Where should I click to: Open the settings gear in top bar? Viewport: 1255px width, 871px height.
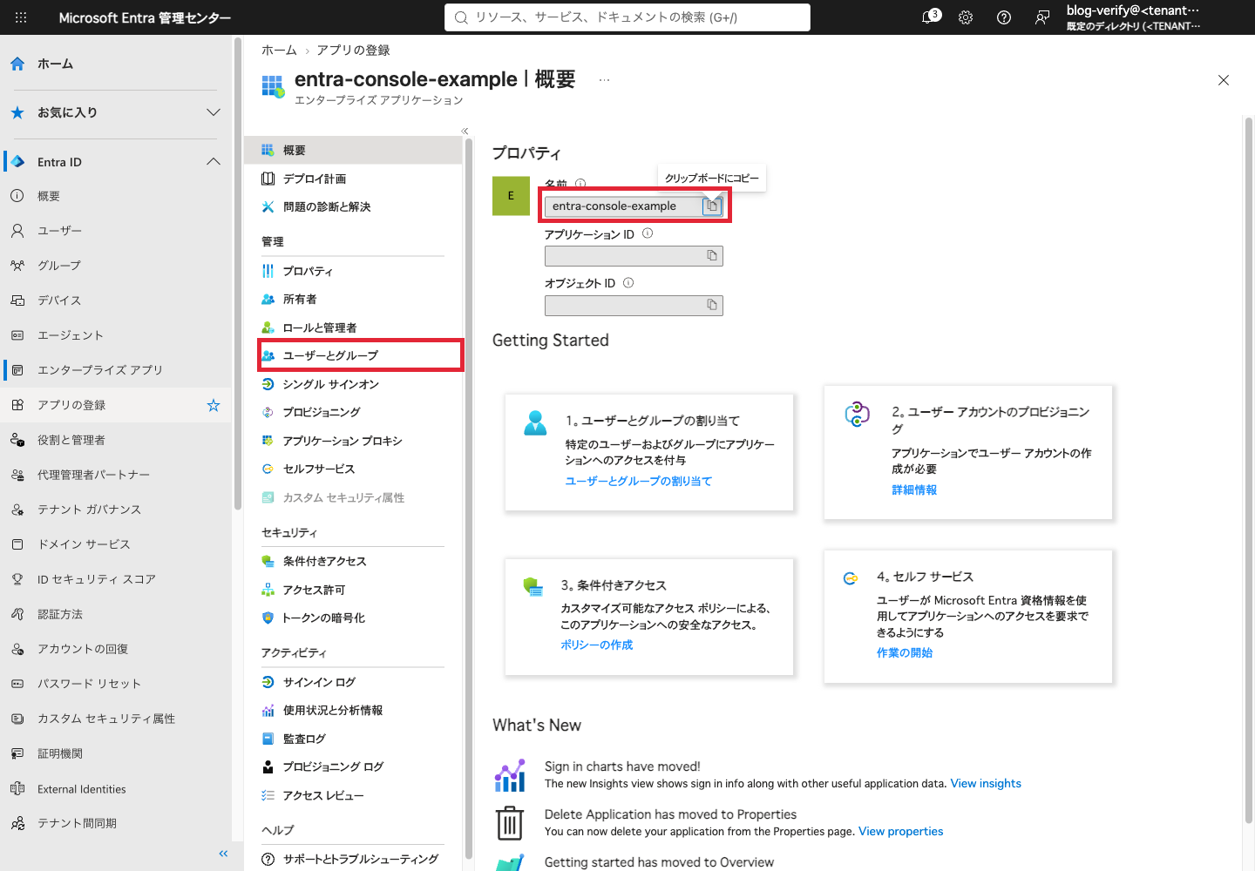coord(966,17)
